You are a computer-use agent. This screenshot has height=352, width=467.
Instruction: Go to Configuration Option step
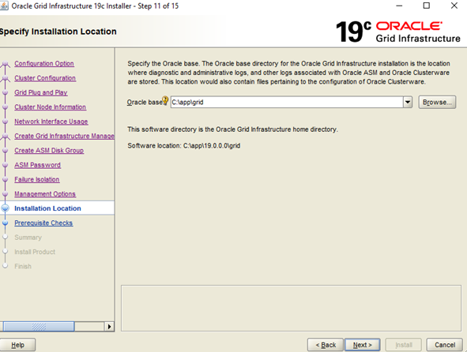(44, 64)
